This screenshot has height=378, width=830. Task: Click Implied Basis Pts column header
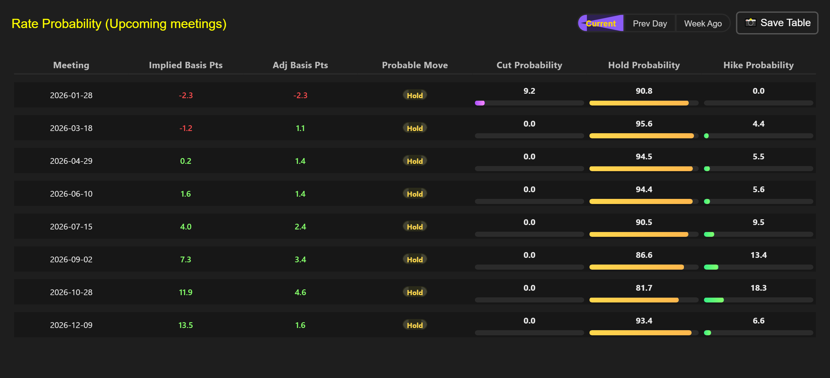coord(186,65)
